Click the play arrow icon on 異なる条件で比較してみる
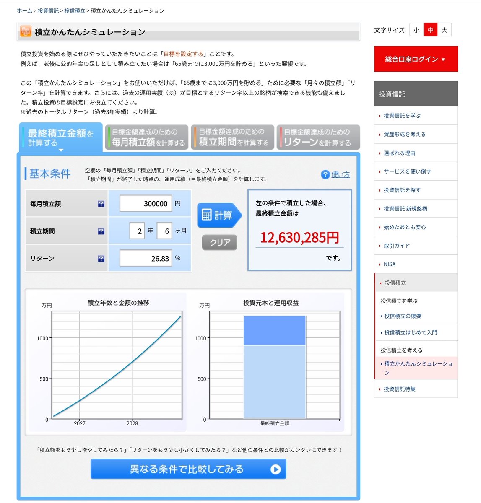481x503 pixels. (276, 469)
